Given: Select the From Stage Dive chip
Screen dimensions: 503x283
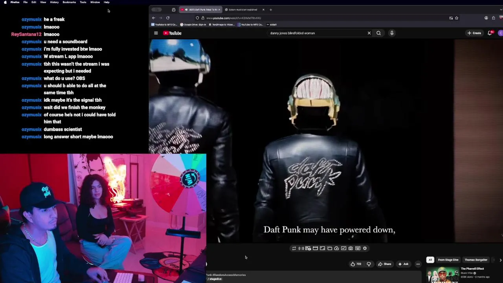Looking at the screenshot, I should tap(448, 260).
